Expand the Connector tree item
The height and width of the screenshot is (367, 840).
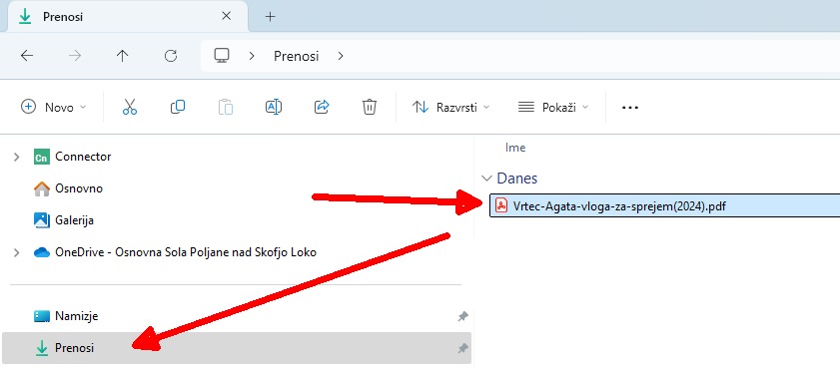(x=17, y=157)
